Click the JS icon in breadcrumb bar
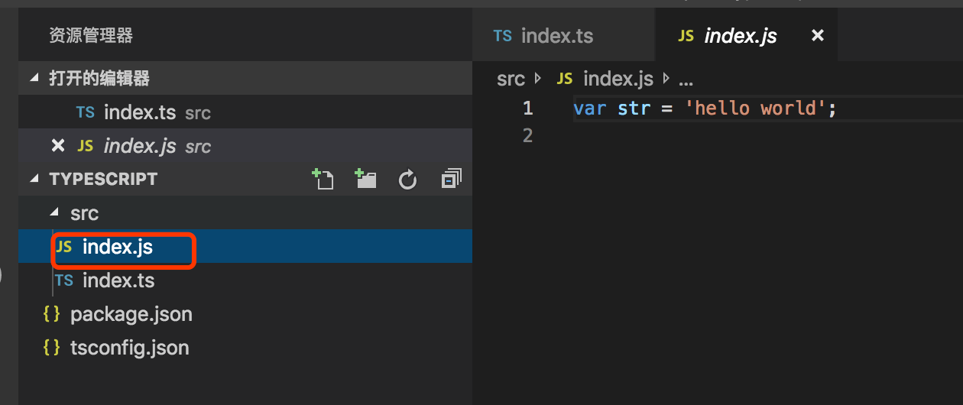This screenshot has height=405, width=963. tap(565, 79)
